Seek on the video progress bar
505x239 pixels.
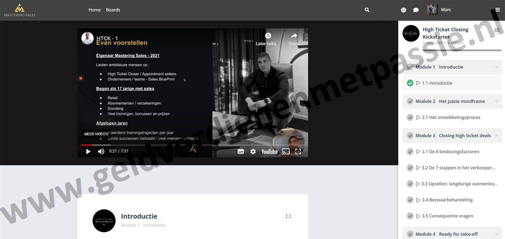160,145
